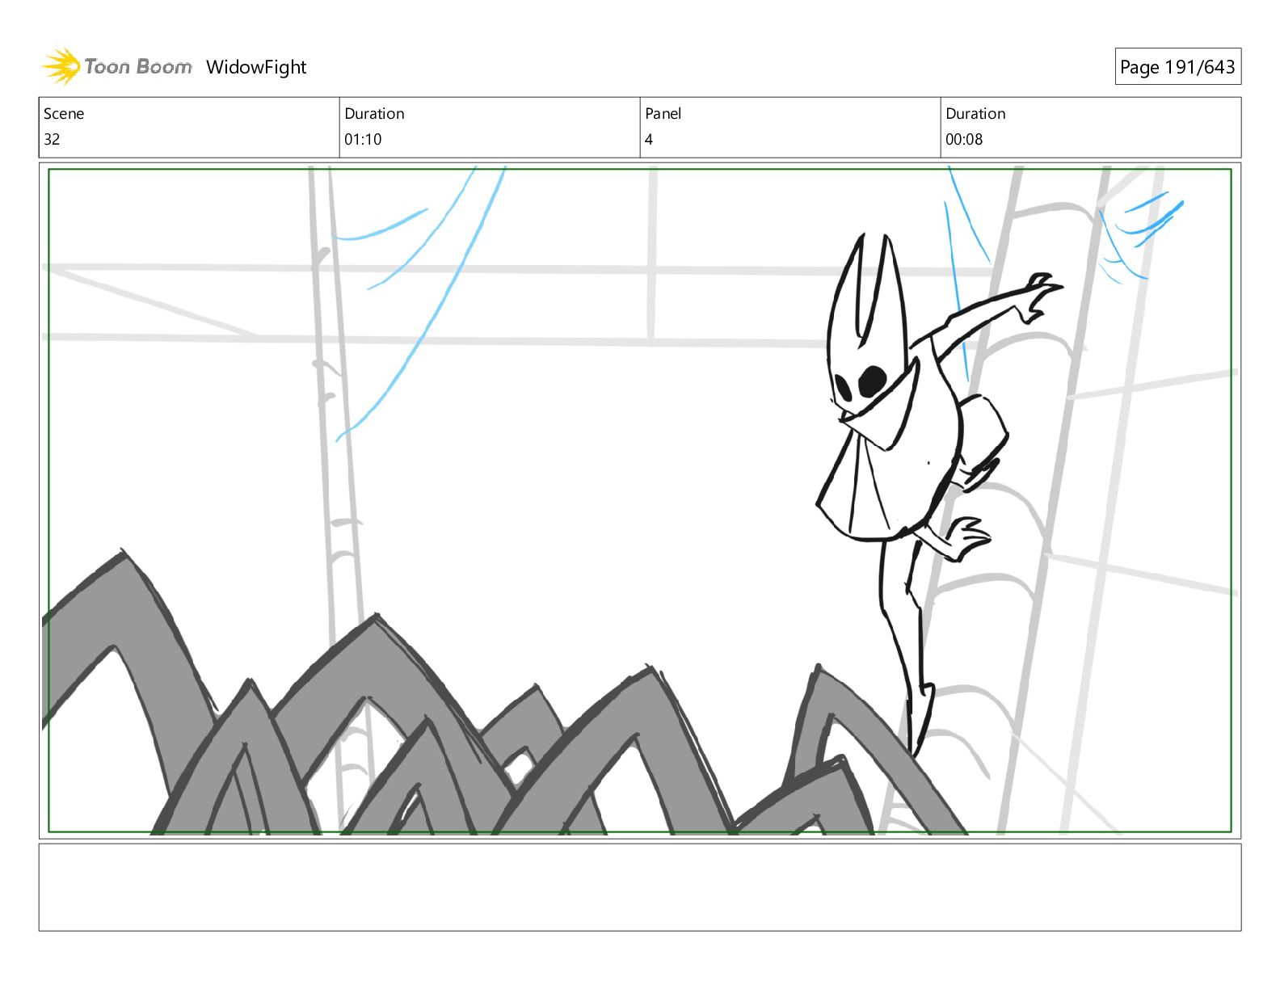The width and height of the screenshot is (1280, 989).
Task: Click the empty notes box below the panel
Action: click(640, 887)
